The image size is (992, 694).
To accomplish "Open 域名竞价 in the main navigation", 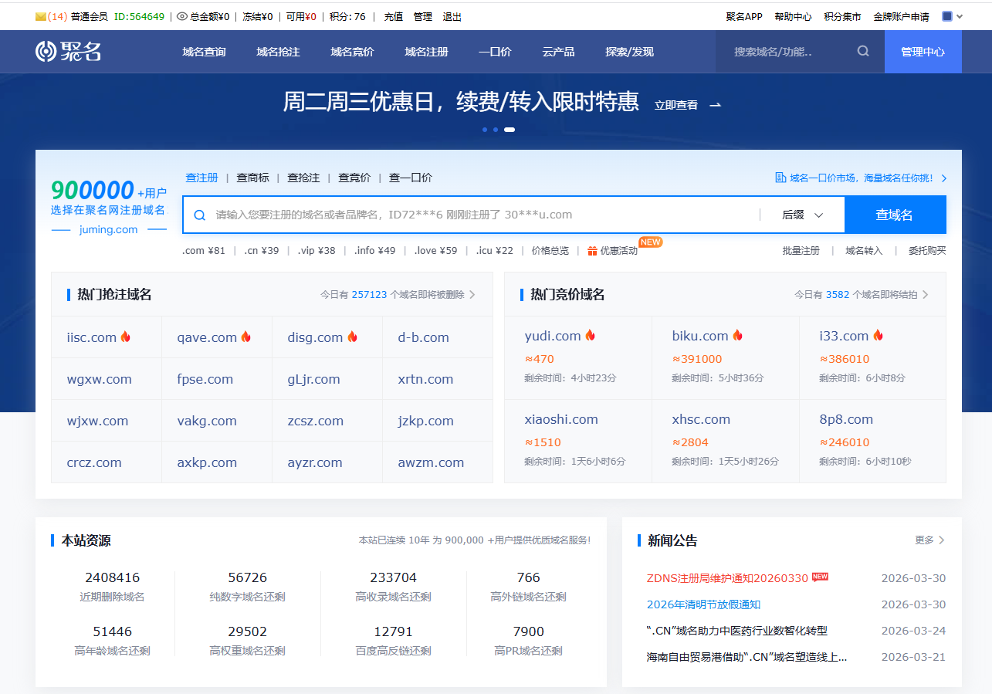I will tap(352, 52).
